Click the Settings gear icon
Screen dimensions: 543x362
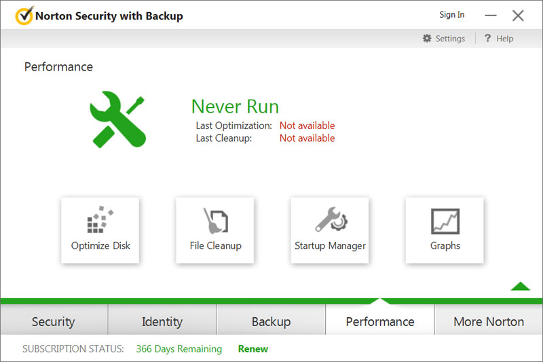(x=427, y=39)
